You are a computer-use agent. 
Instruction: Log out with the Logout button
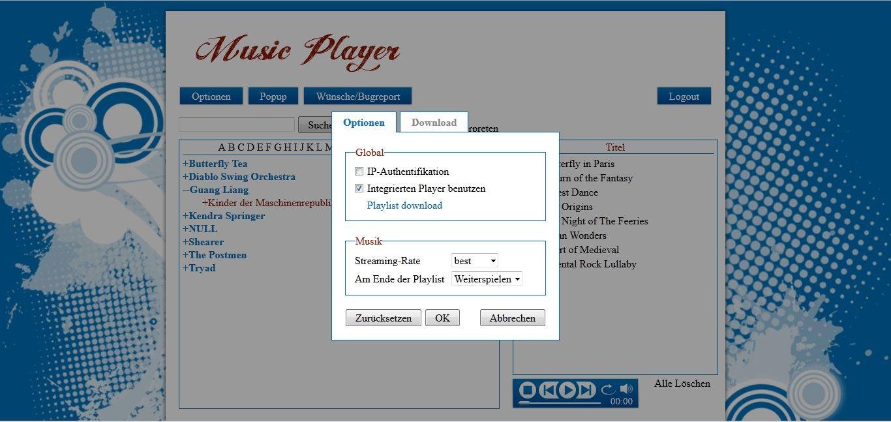click(x=684, y=96)
